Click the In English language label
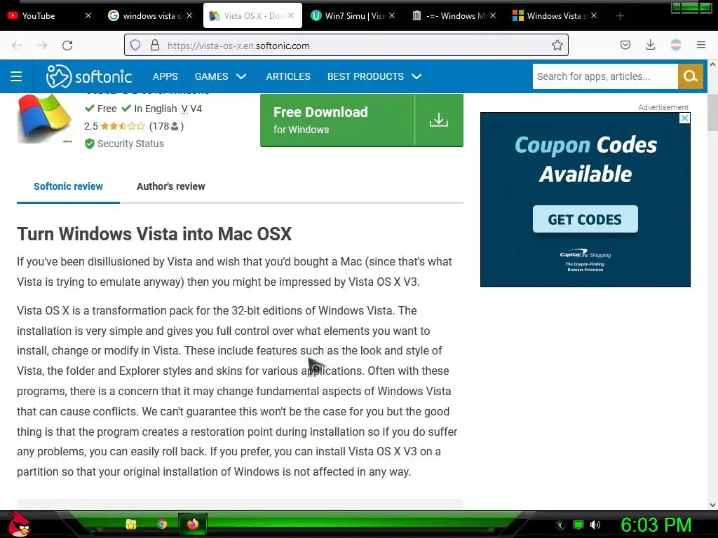 [155, 109]
